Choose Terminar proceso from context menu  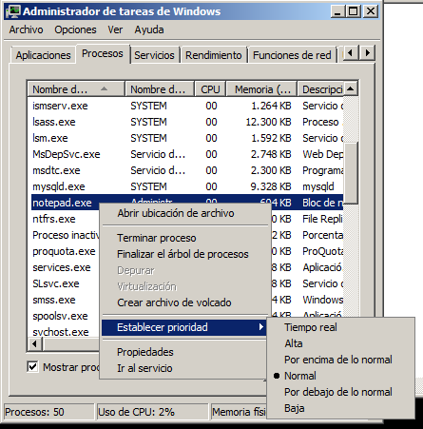185,238
